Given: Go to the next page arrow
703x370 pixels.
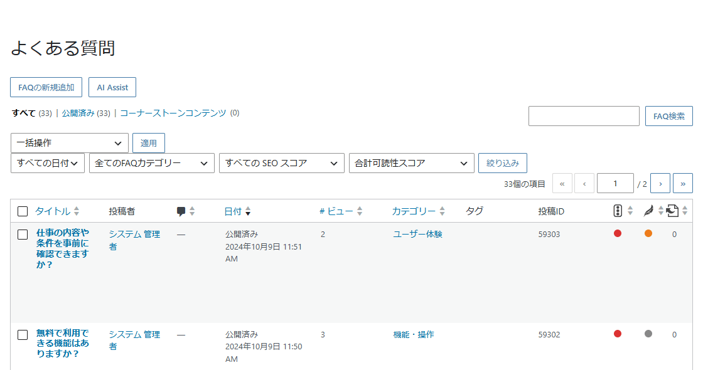Looking at the screenshot, I should point(660,183).
